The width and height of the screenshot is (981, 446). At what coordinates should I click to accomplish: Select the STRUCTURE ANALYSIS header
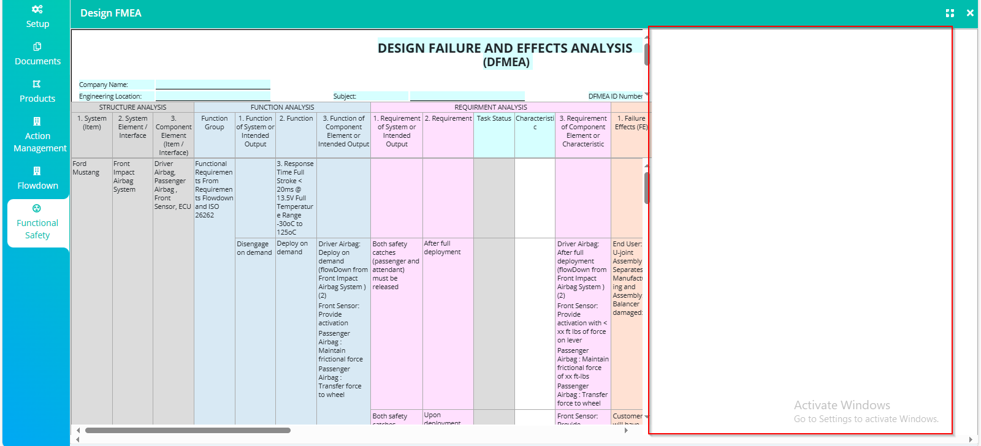click(x=132, y=107)
